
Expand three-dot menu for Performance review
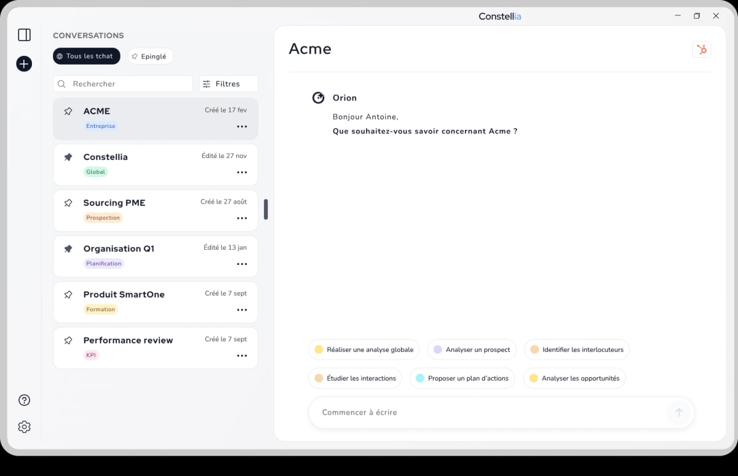(x=242, y=356)
